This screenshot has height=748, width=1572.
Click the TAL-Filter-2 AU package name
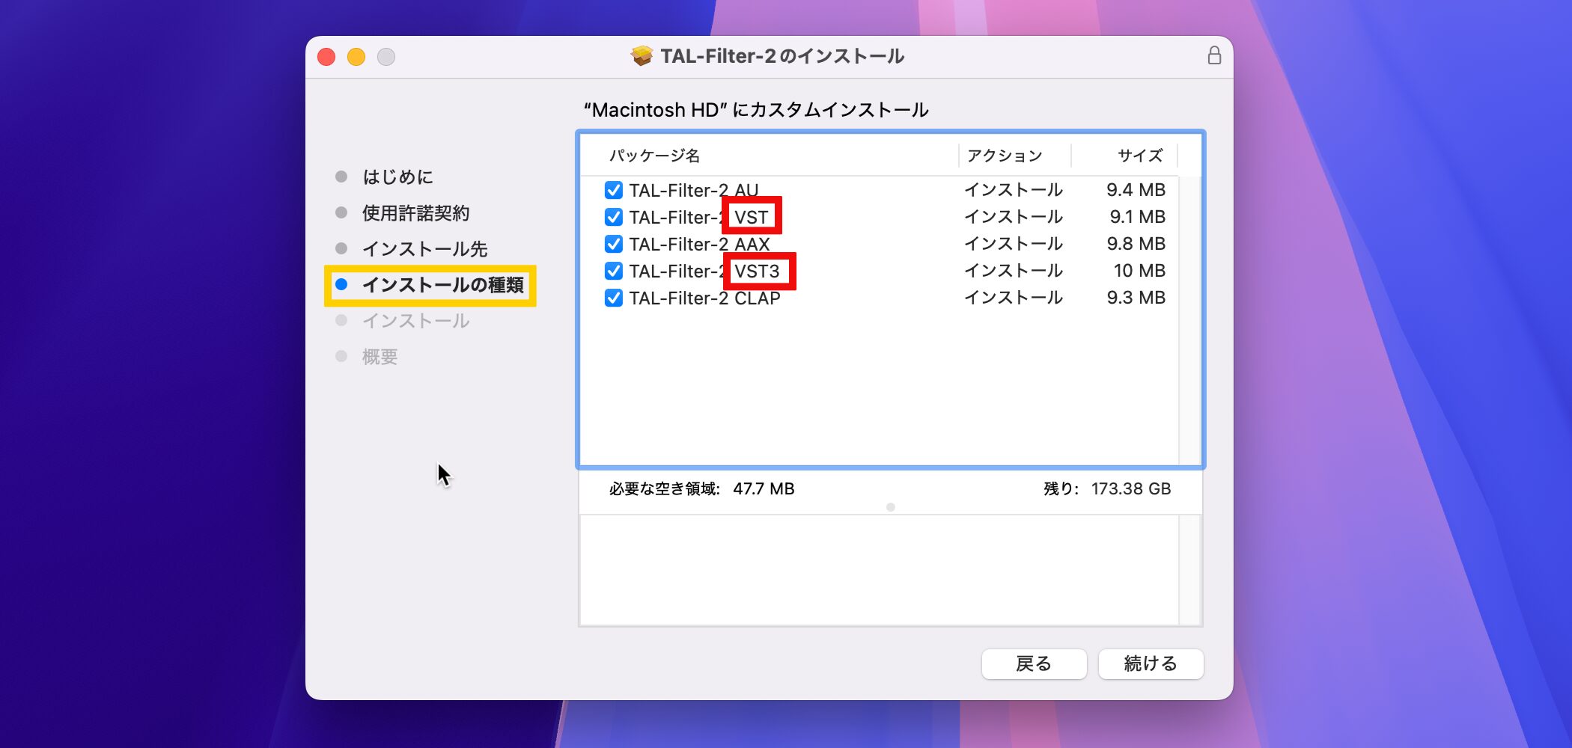point(694,190)
